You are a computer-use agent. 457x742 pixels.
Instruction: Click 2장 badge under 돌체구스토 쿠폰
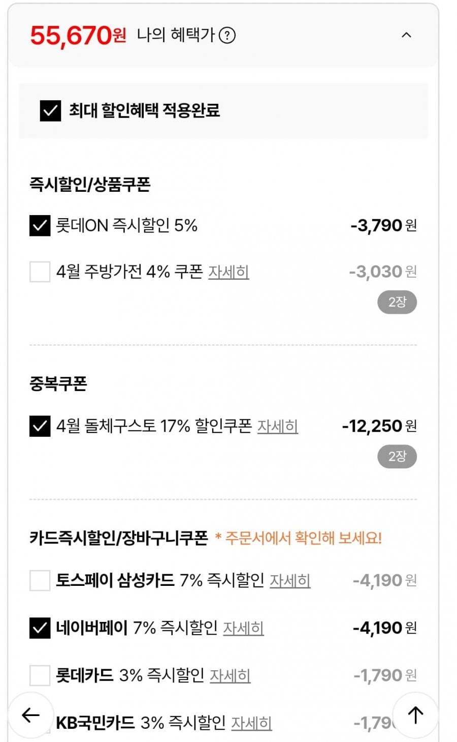(397, 456)
